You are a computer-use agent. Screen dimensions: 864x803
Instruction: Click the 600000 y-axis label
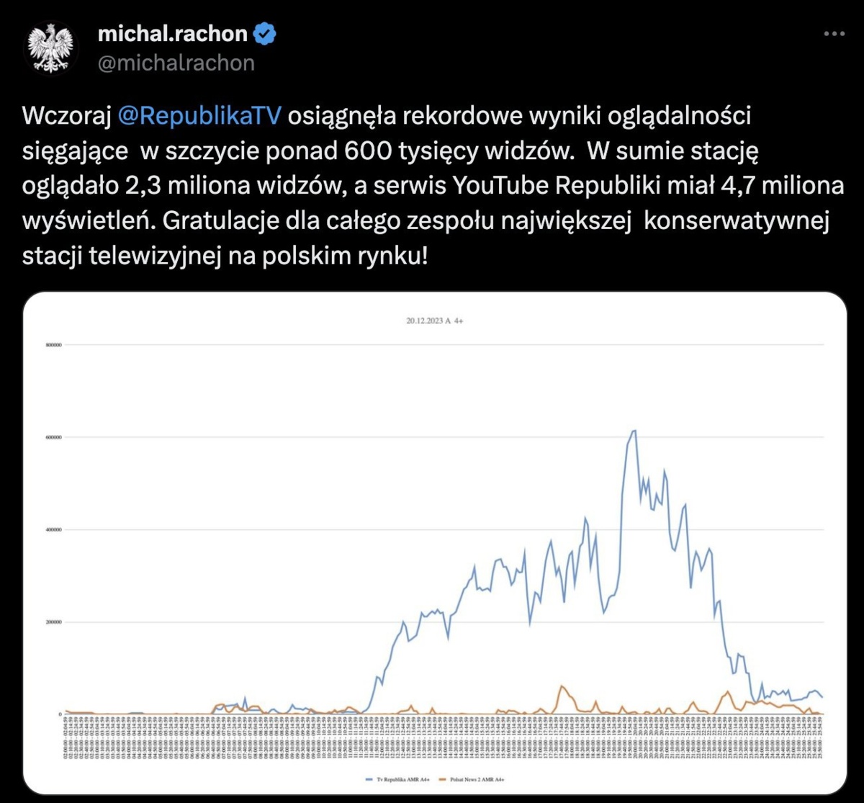tap(54, 437)
